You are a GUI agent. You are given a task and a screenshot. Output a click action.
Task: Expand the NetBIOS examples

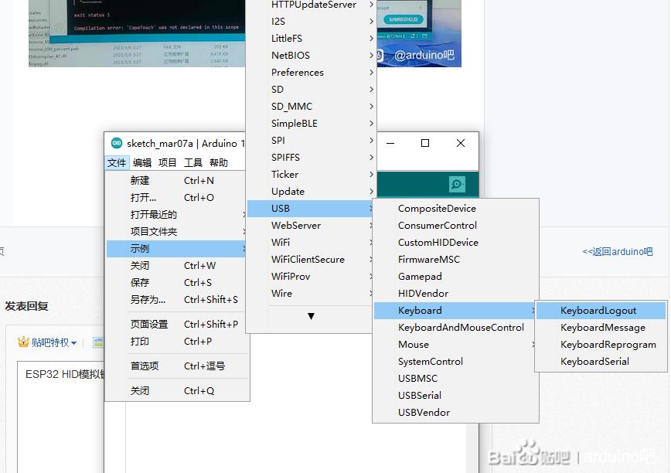pos(312,56)
